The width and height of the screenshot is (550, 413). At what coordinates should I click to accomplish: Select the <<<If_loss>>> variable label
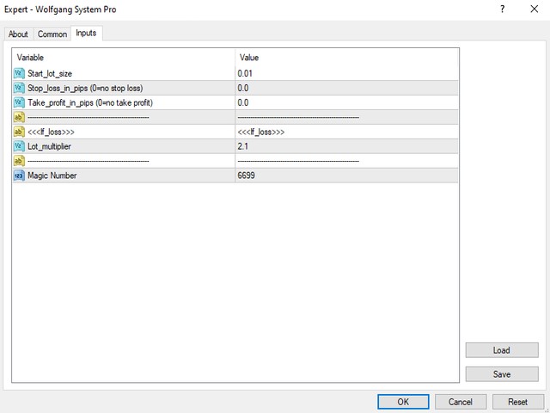(51, 132)
